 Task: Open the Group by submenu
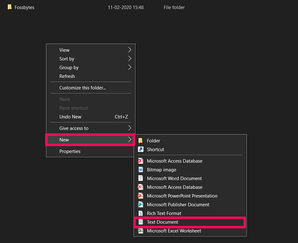[x=74, y=67]
